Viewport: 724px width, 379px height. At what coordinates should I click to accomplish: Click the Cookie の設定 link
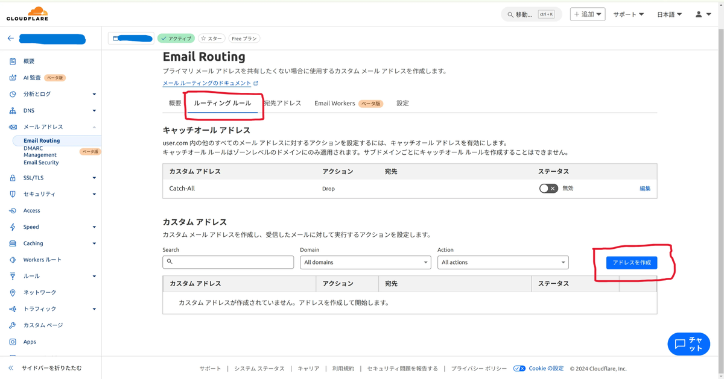click(546, 369)
